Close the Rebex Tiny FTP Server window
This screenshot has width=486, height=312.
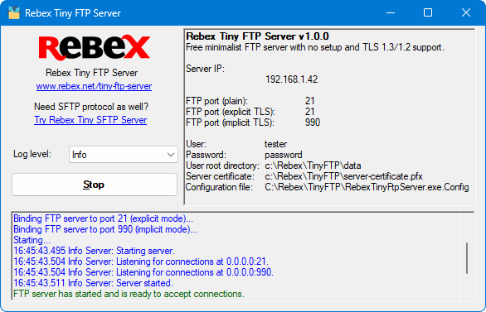[466, 12]
